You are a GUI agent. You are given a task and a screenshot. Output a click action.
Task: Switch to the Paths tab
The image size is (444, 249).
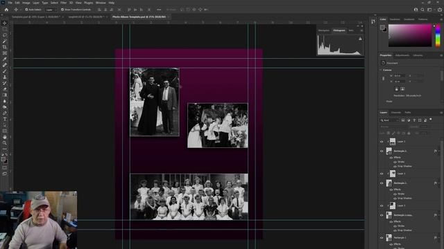407,113
